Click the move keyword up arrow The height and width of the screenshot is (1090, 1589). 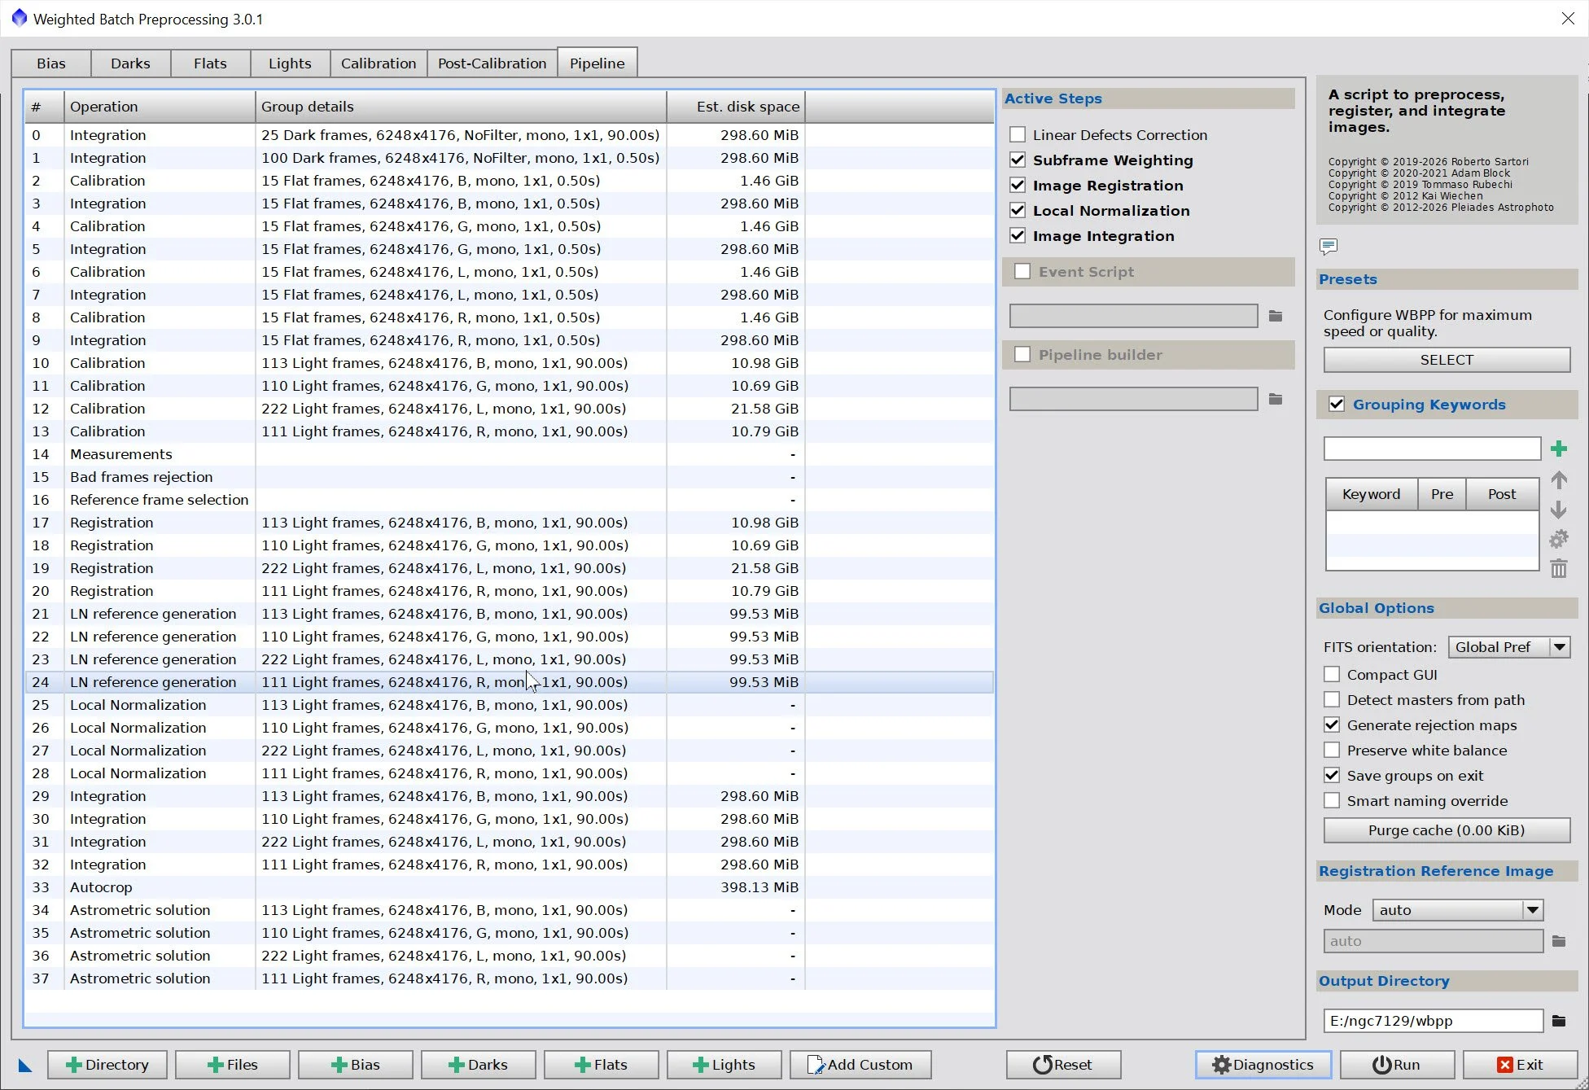pyautogui.click(x=1558, y=480)
